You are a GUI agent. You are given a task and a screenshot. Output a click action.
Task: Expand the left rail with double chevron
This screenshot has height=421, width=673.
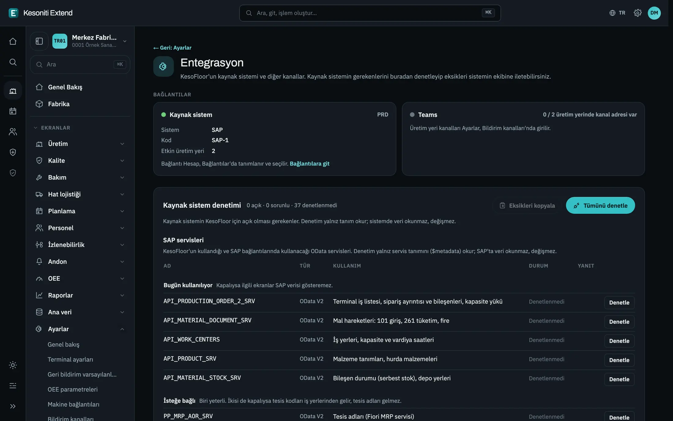click(x=13, y=406)
